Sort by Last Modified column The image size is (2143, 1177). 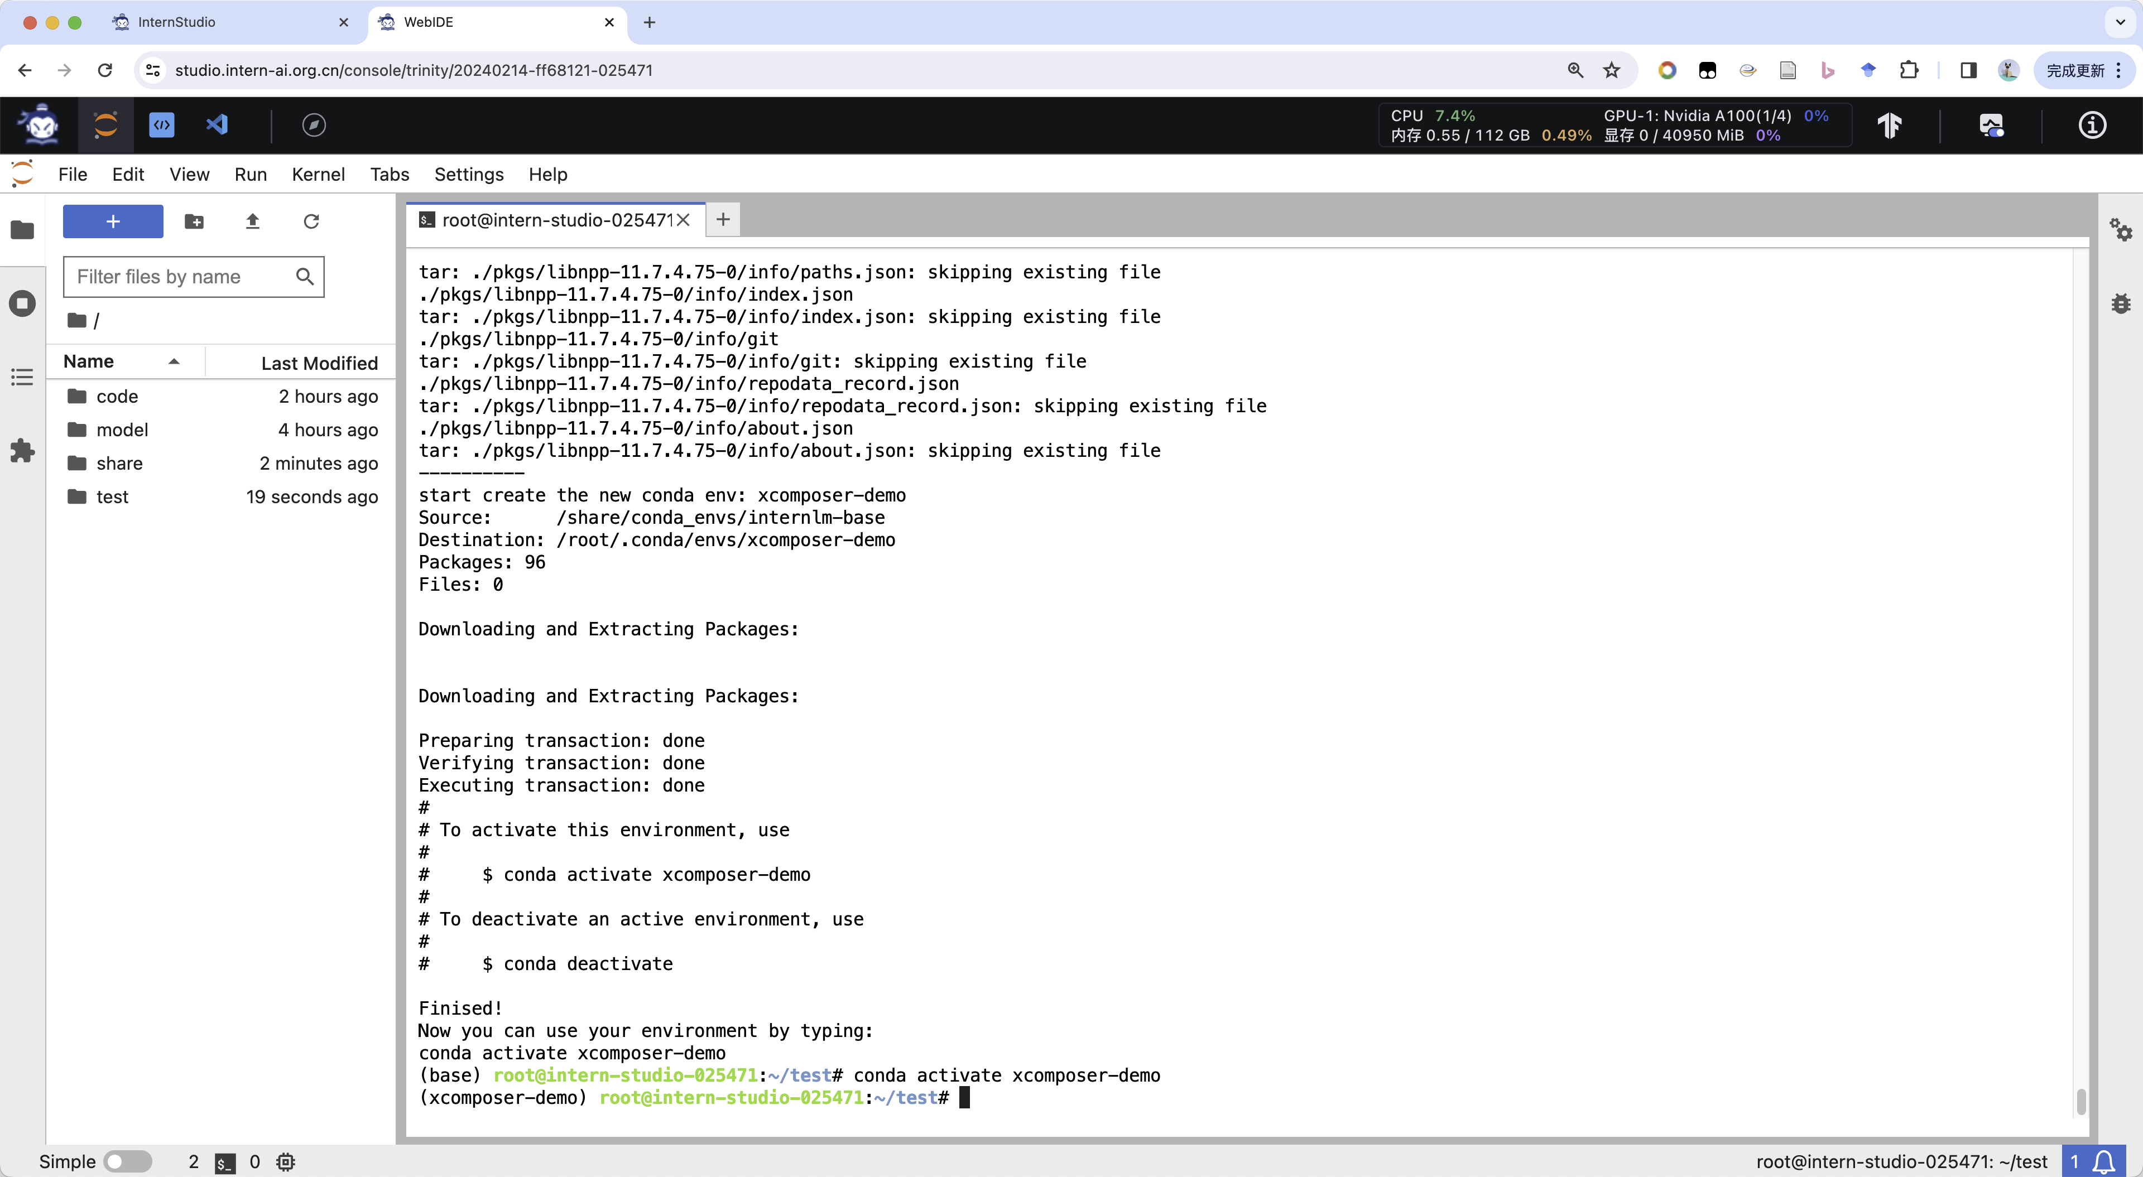tap(319, 363)
